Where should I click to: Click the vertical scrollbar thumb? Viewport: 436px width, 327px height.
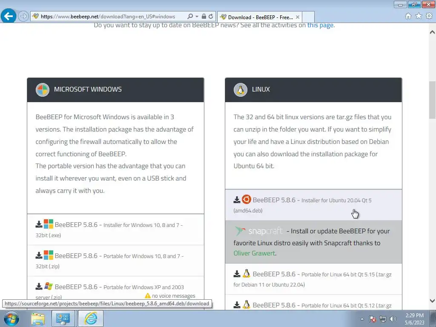click(x=432, y=100)
